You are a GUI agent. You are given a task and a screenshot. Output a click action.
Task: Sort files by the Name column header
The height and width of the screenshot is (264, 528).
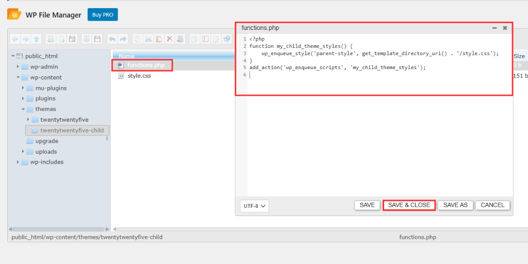(127, 56)
